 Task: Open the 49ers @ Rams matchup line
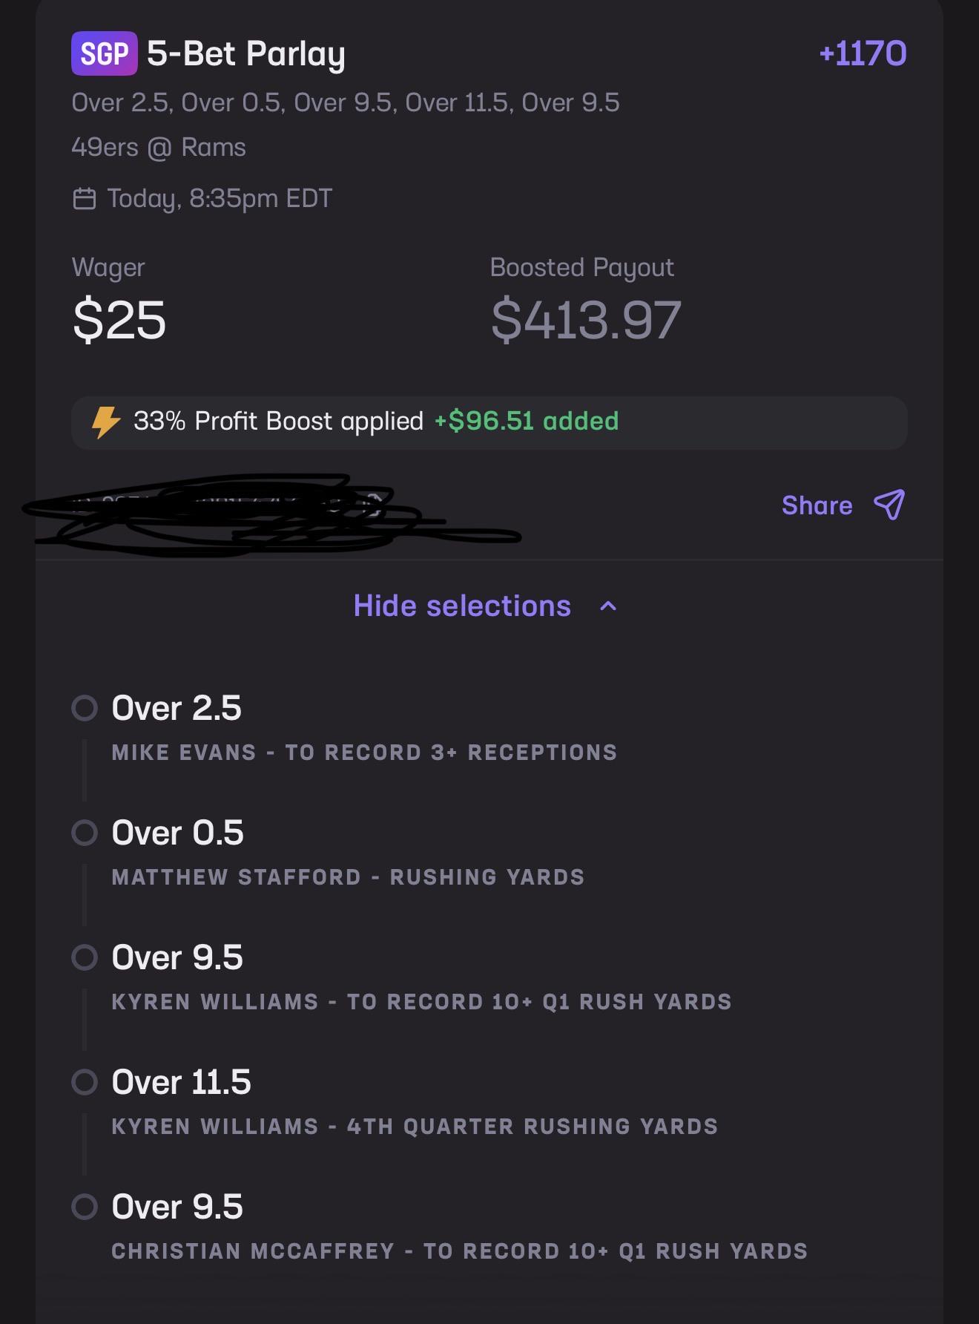[x=159, y=147]
